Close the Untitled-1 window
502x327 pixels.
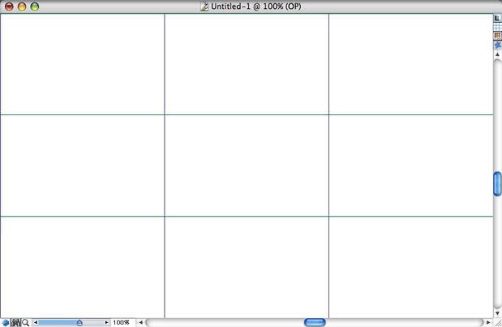[9, 6]
